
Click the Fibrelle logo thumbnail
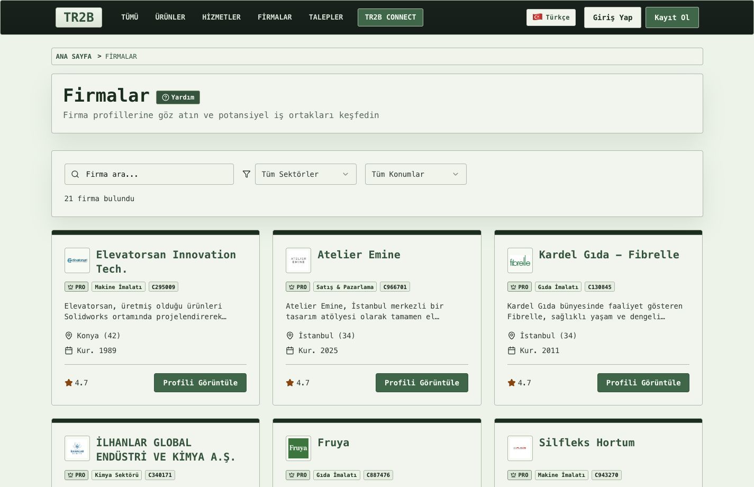point(520,260)
